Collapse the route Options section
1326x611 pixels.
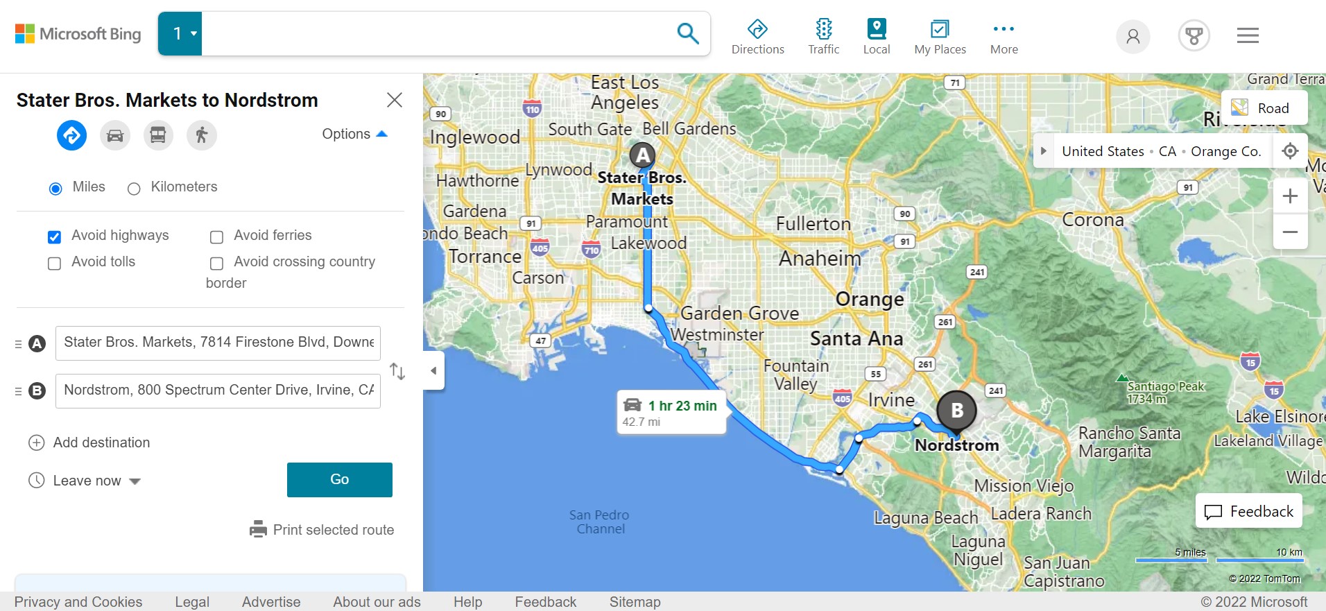pyautogui.click(x=354, y=134)
